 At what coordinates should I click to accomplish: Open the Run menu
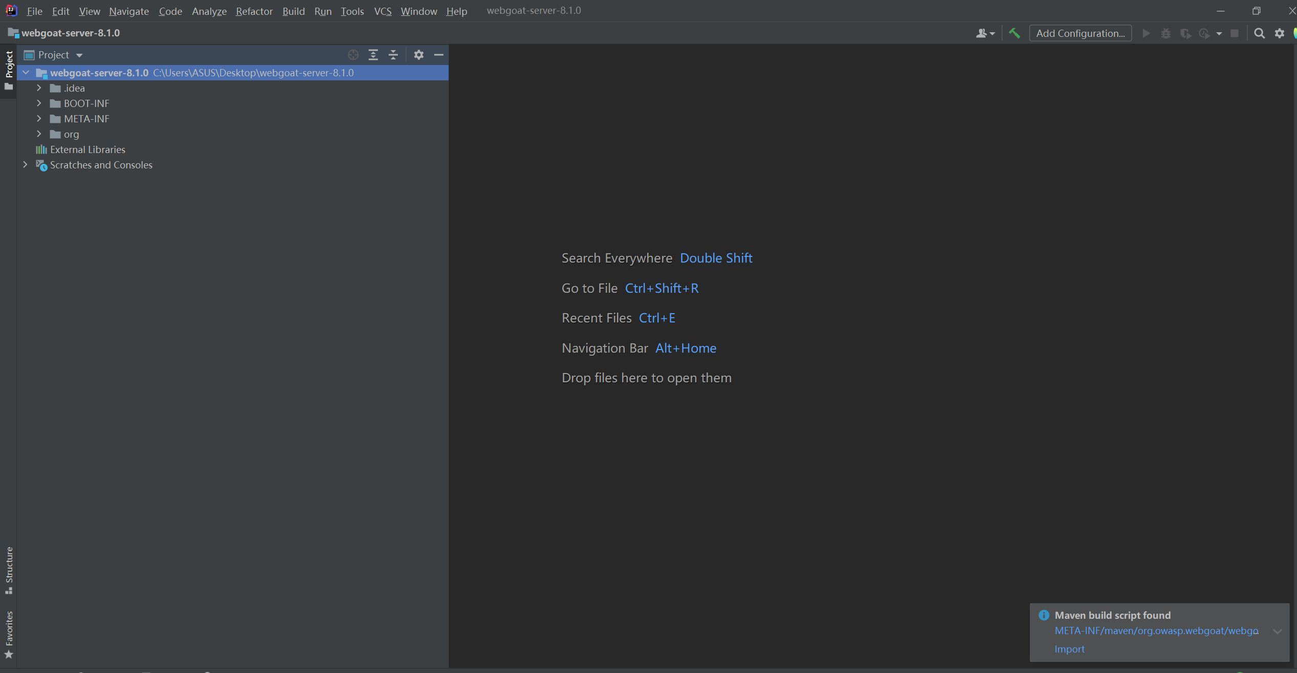(x=323, y=11)
